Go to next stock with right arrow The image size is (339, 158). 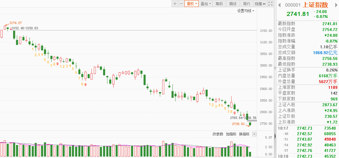tap(336, 5)
